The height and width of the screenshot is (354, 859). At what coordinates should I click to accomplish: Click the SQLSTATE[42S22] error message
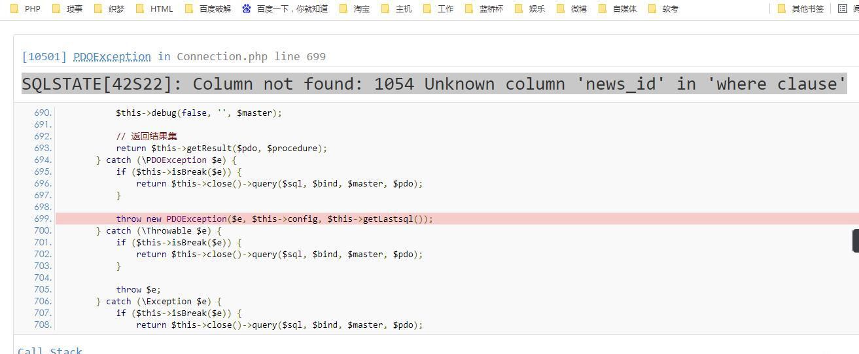(434, 84)
